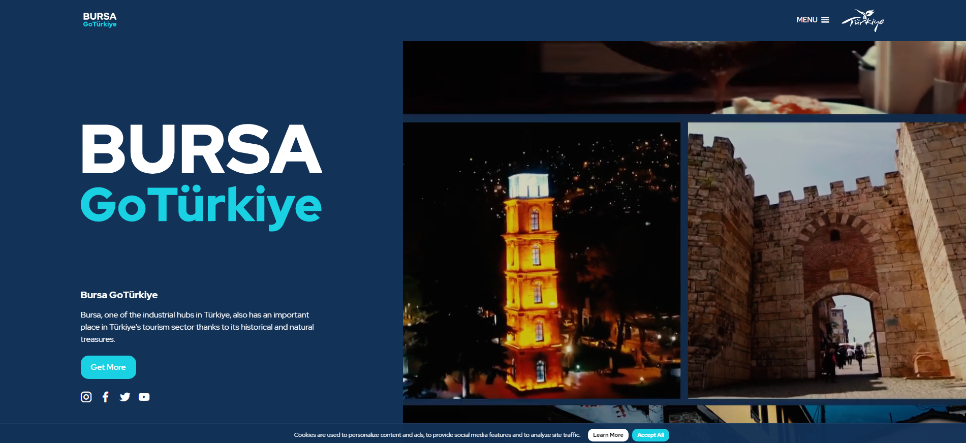Screen dimensions: 966x443
Task: Accept all cookies
Action: tap(650, 435)
